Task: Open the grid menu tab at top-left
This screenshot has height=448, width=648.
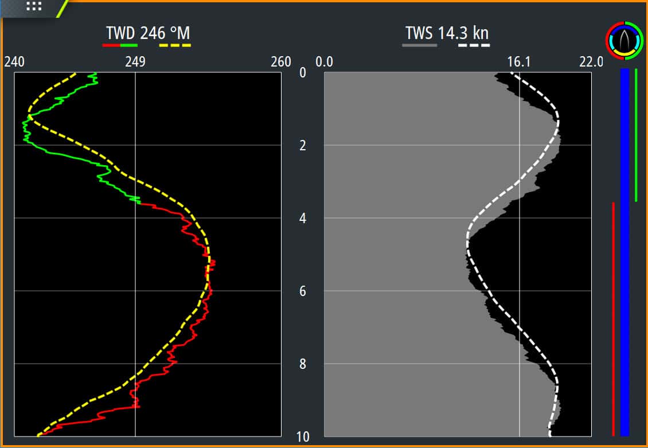Action: click(33, 7)
